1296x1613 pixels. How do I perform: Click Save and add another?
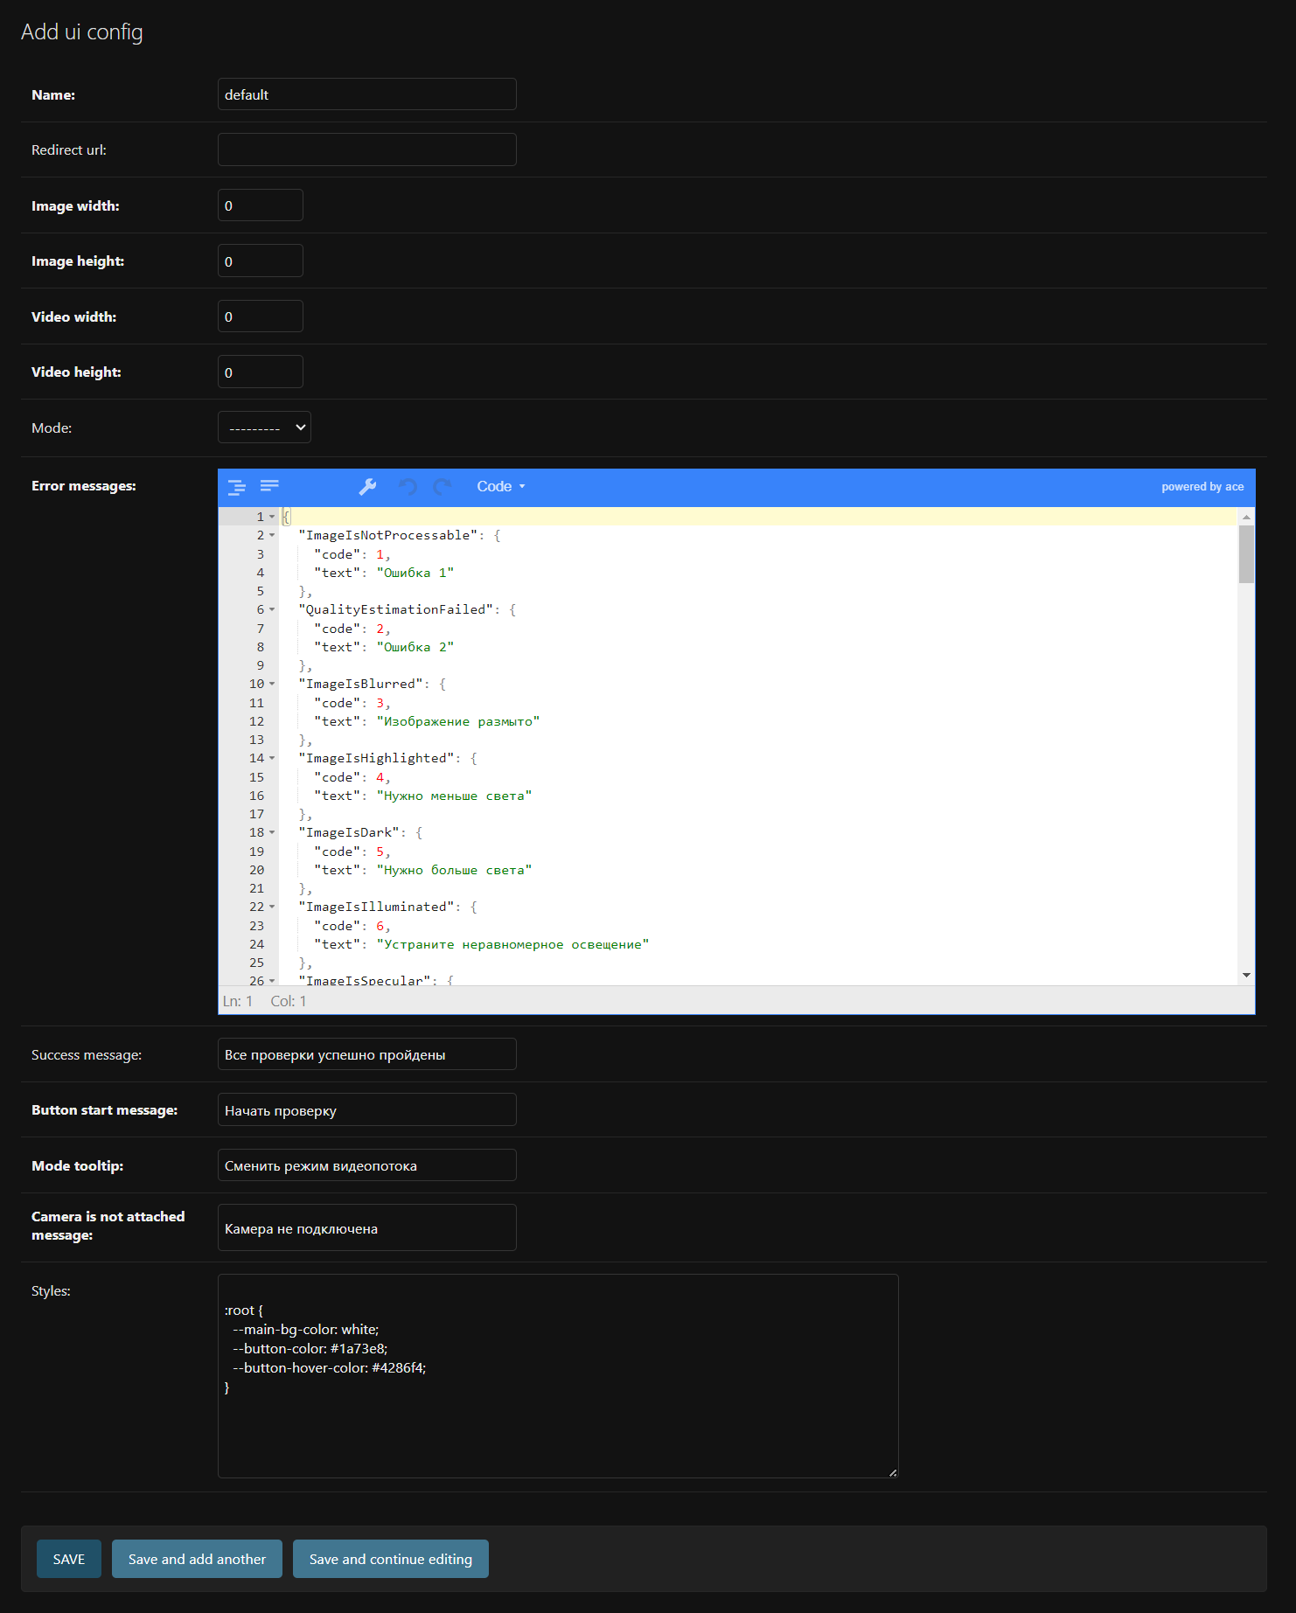pos(197,1559)
